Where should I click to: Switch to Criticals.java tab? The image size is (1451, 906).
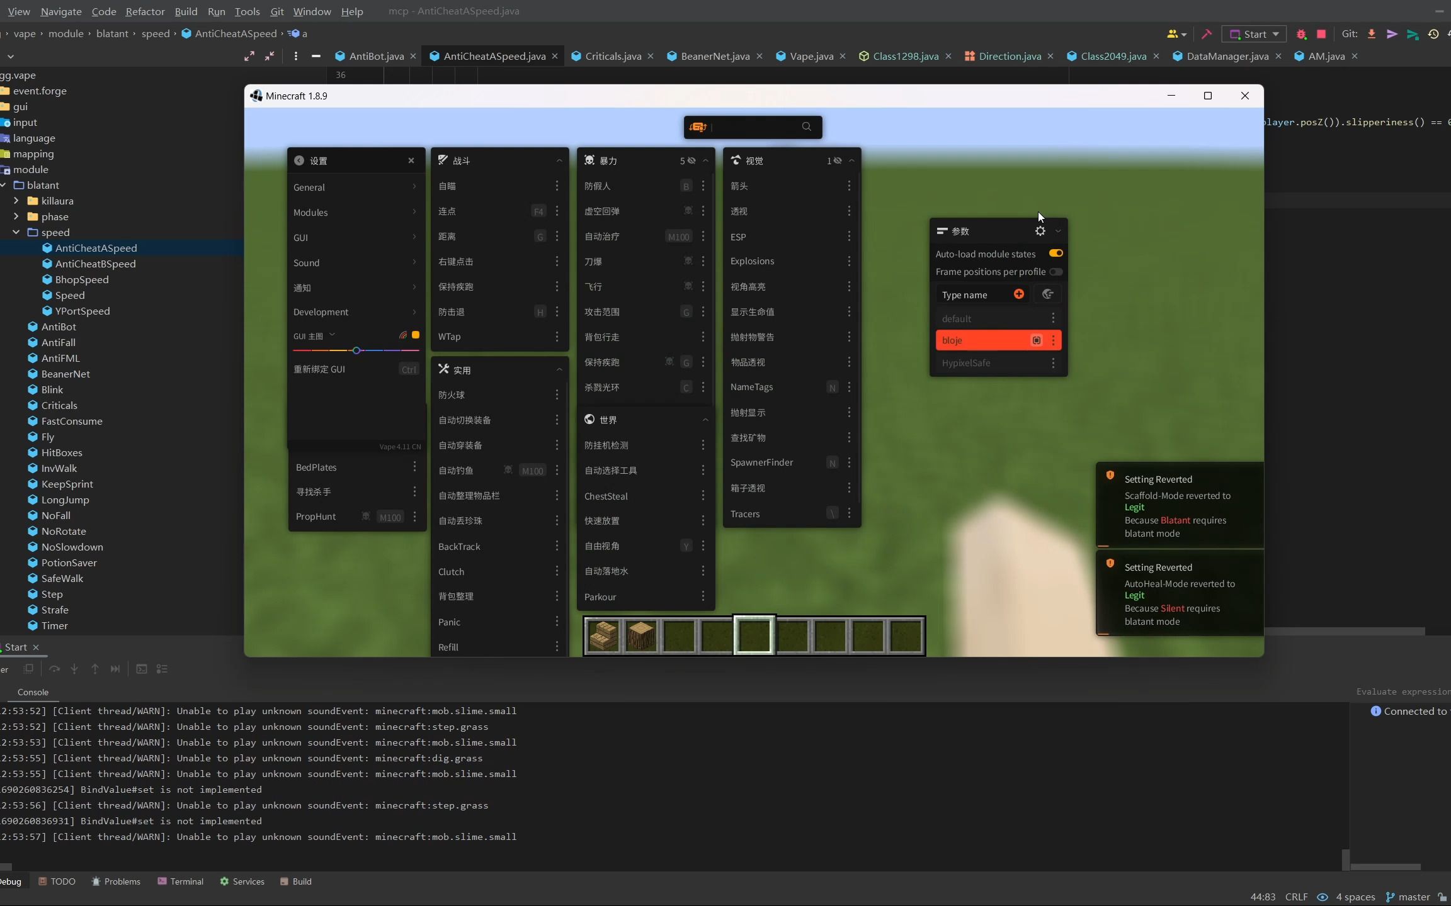613,56
